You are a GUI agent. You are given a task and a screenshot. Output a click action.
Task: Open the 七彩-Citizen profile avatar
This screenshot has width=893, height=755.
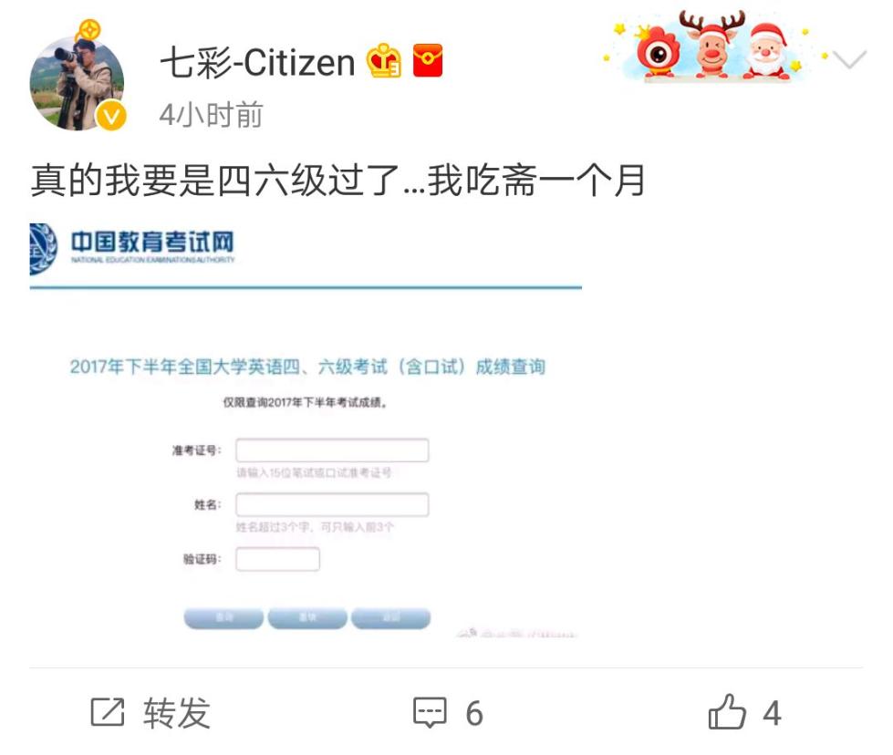pyautogui.click(x=77, y=84)
